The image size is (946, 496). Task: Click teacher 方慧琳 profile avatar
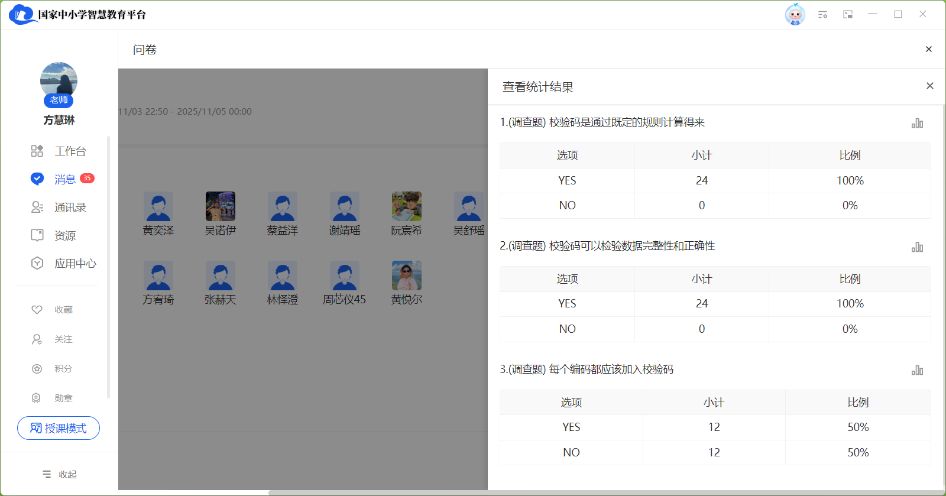[59, 80]
